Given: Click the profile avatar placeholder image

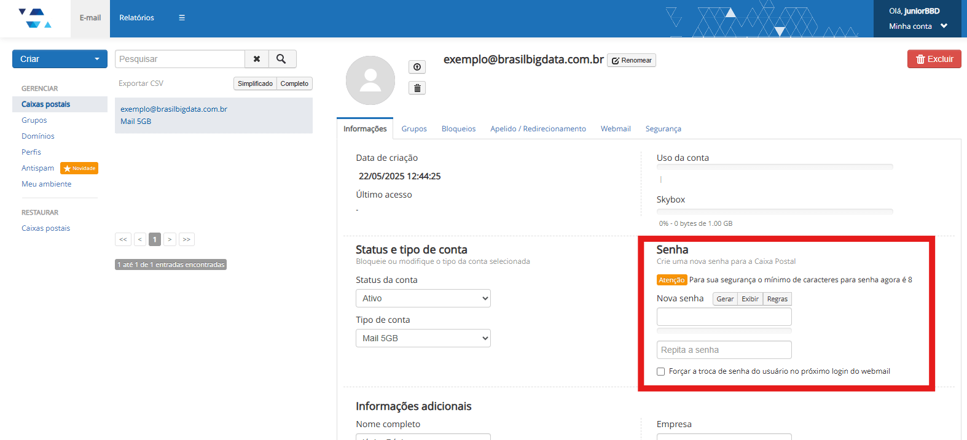Looking at the screenshot, I should [370, 80].
